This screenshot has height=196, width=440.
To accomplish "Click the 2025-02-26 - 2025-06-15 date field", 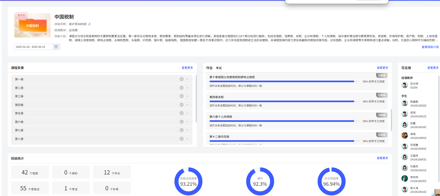I will click(x=33, y=47).
